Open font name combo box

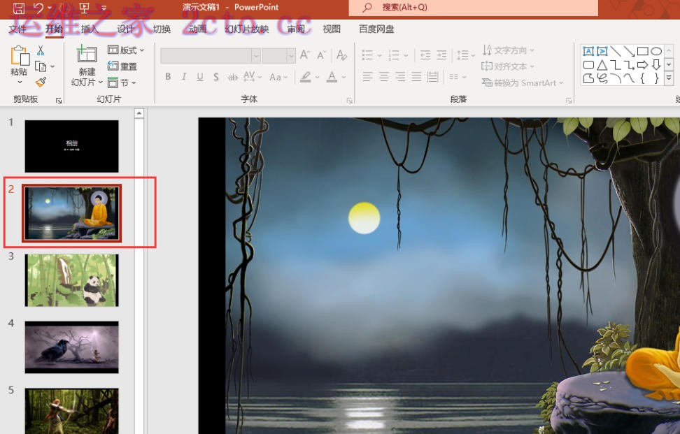(211, 55)
